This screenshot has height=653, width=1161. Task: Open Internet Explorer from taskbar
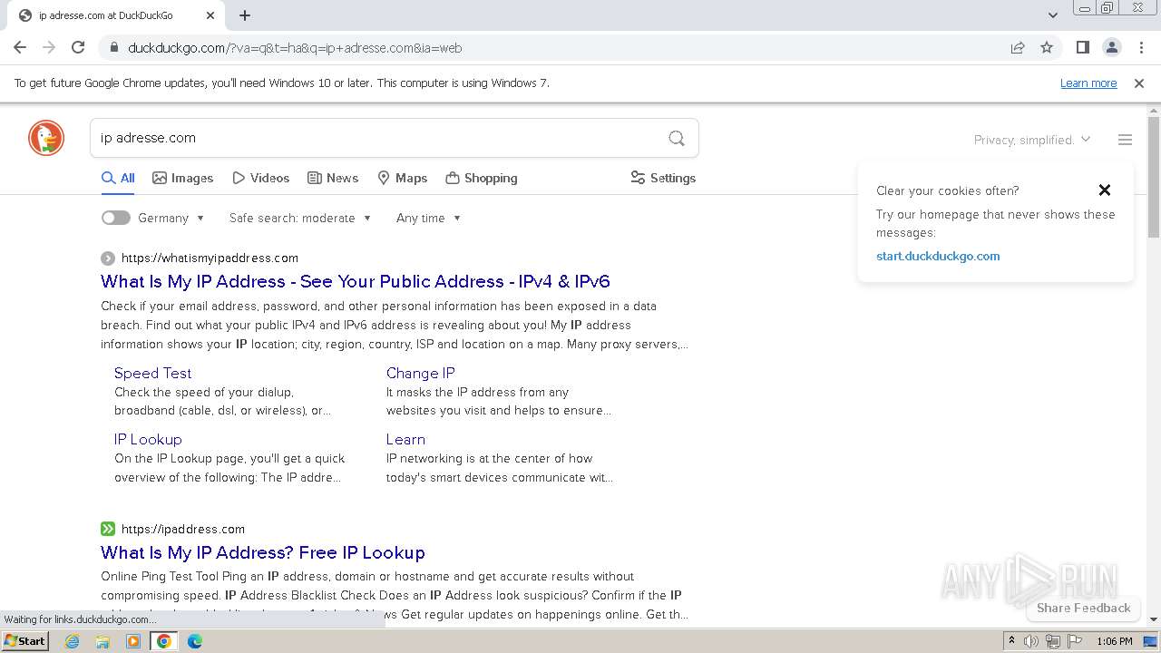pos(73,641)
